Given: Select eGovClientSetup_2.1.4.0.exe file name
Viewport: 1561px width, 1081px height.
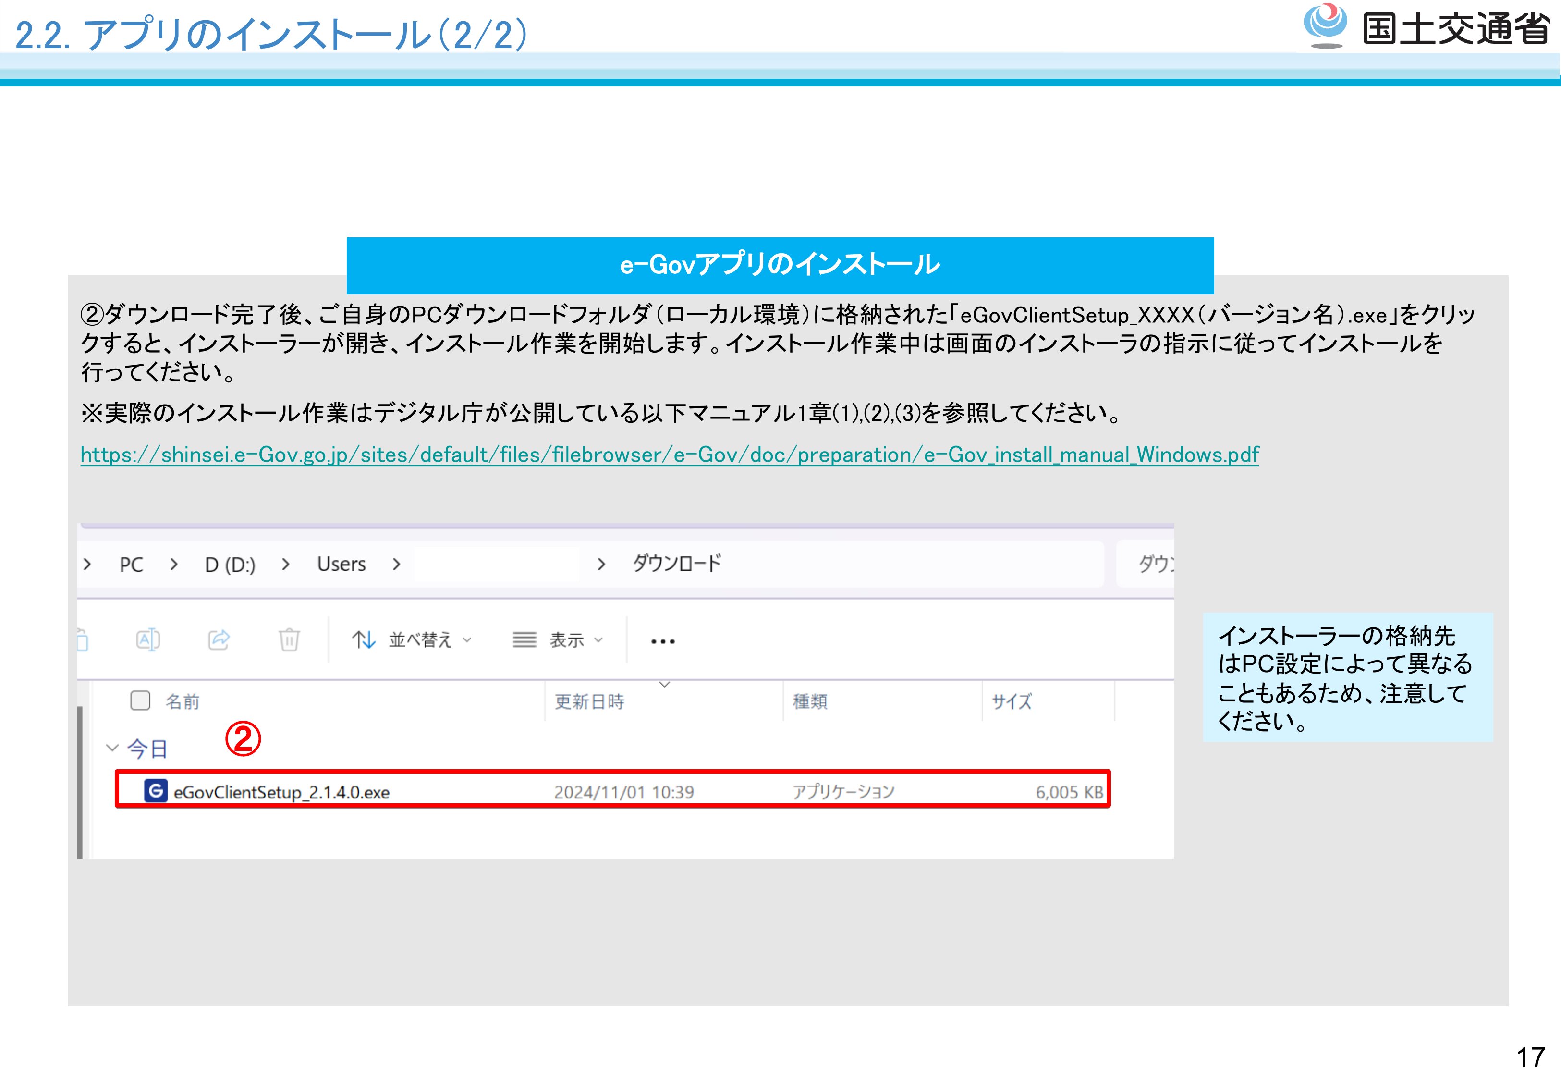Looking at the screenshot, I should pos(281,792).
